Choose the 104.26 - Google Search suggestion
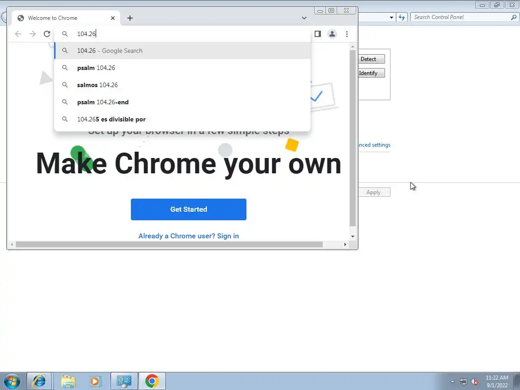 tap(182, 51)
